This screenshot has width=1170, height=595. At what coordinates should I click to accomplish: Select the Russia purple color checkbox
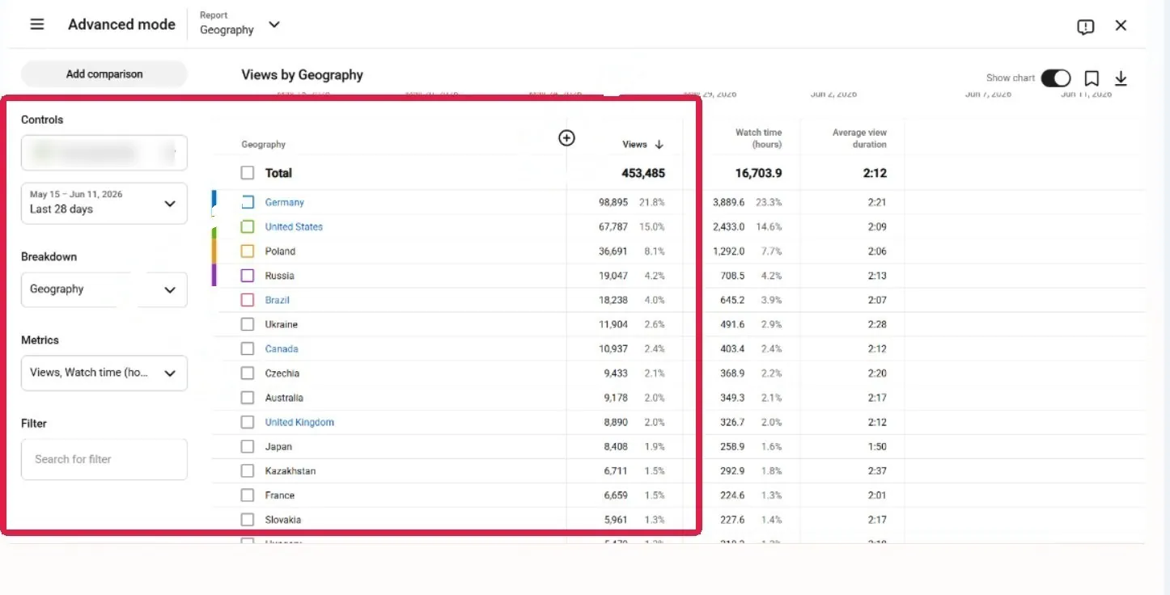[x=248, y=276]
